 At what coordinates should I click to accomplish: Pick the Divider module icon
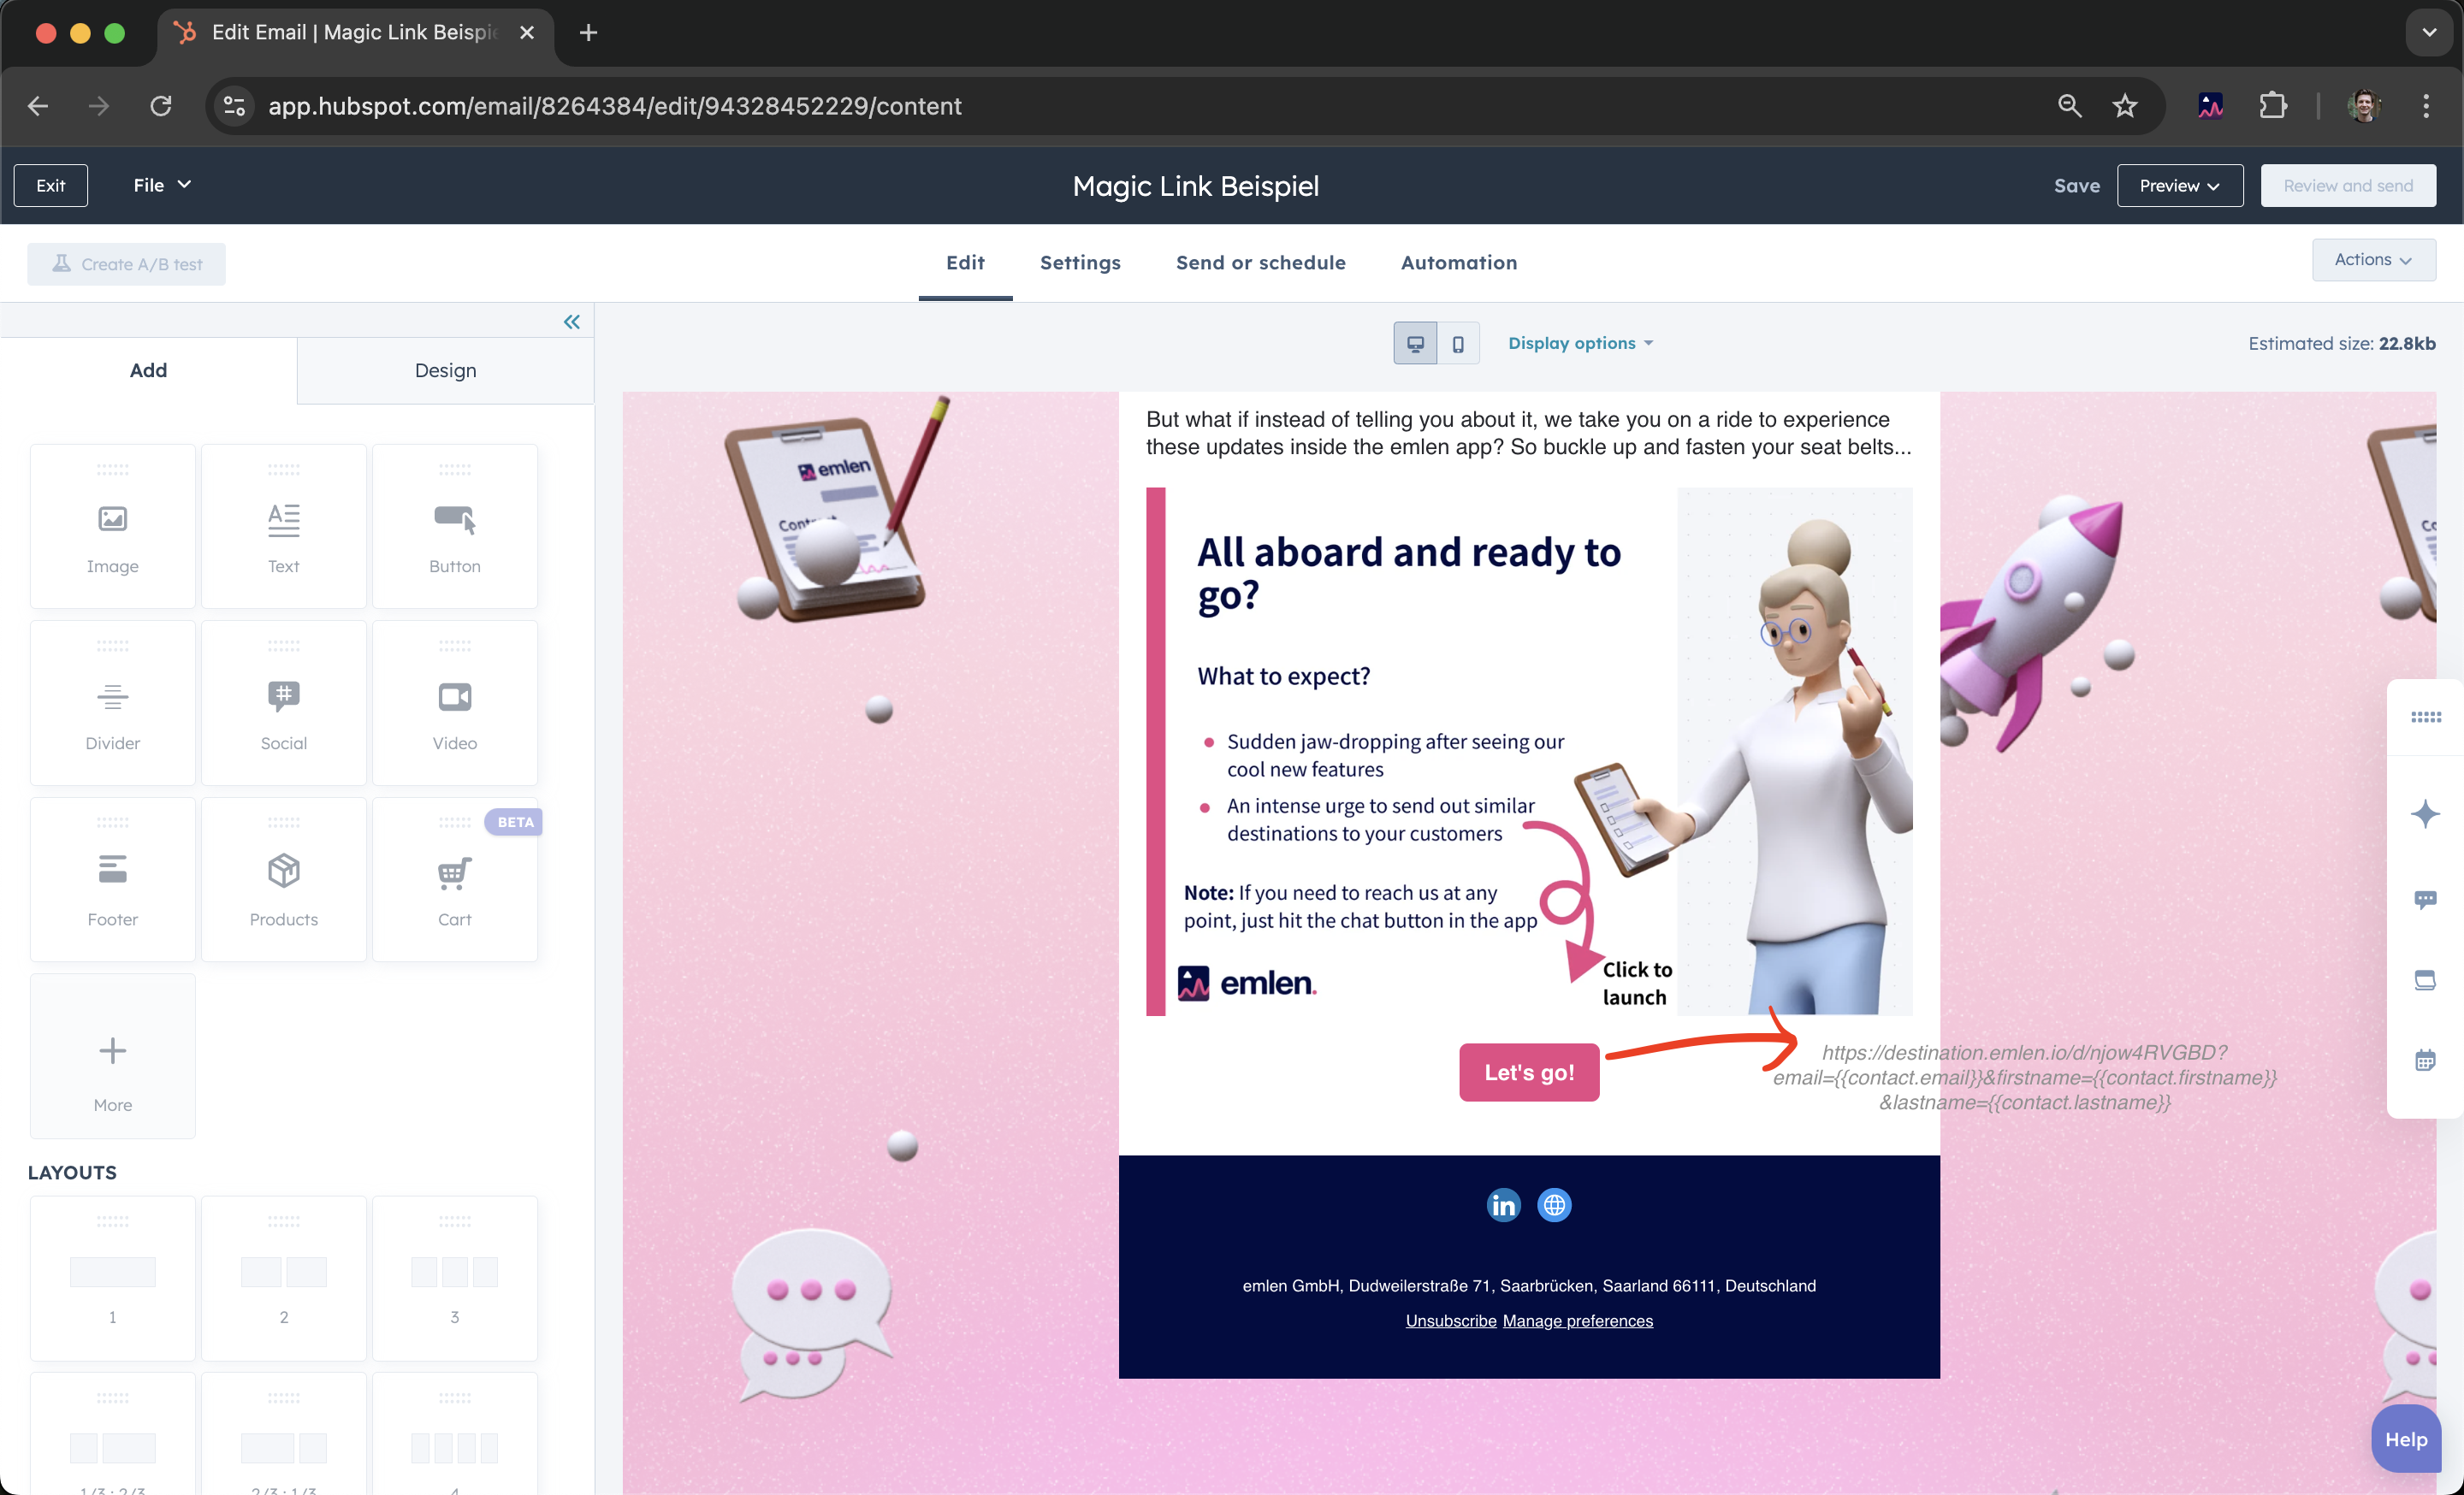tap(112, 696)
